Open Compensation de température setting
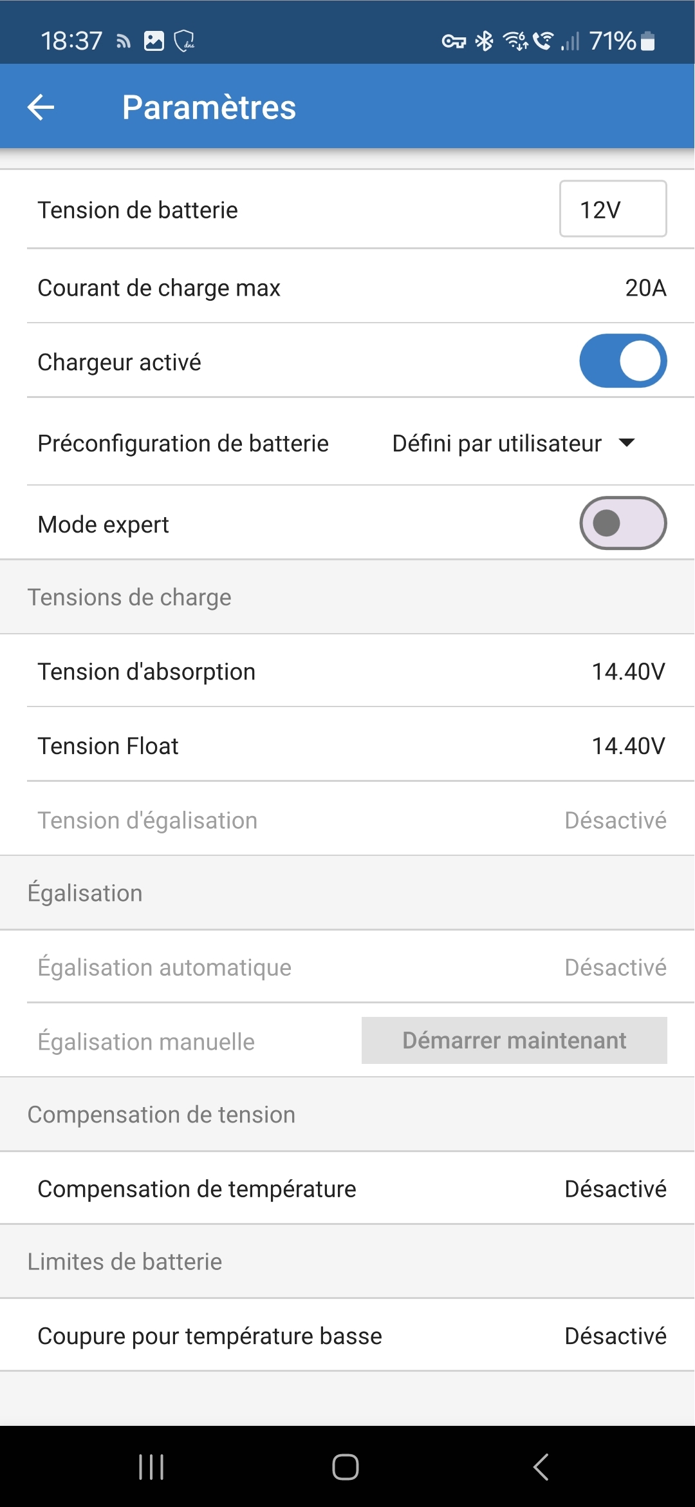The width and height of the screenshot is (695, 1507). click(x=347, y=1189)
